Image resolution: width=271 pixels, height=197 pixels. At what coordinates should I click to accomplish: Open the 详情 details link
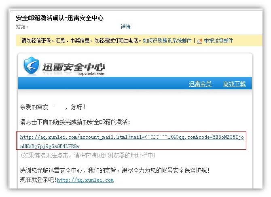(125, 27)
